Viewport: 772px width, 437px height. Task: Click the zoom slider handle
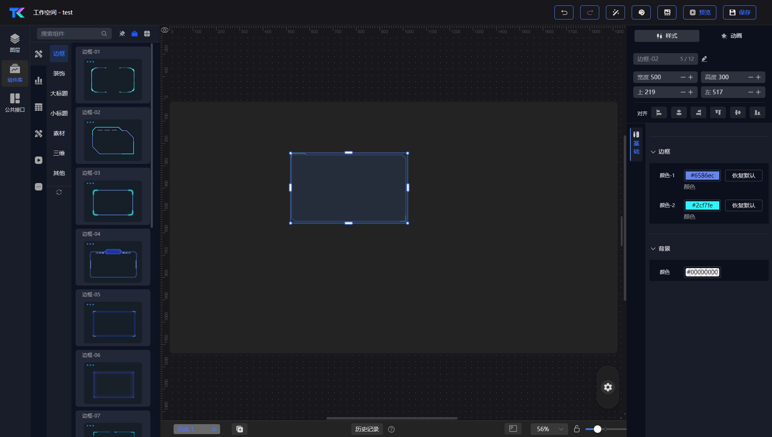coord(597,429)
